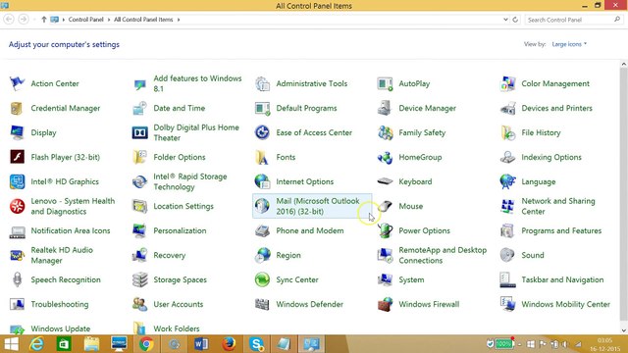Open the Storage Spaces icon
The height and width of the screenshot is (353, 628).
pos(139,279)
